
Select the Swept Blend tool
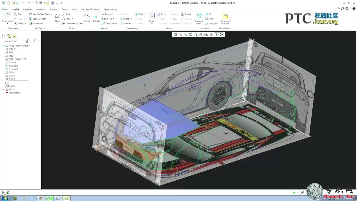click(109, 23)
